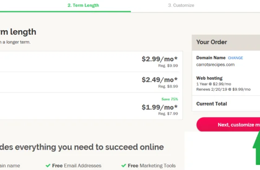This screenshot has width=260, height=170.
Task: Click the Save 75% label
Action: click(169, 99)
